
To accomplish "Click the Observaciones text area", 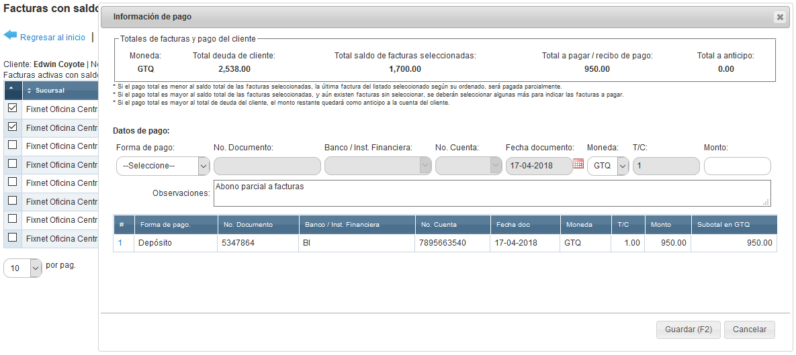I will coord(490,193).
